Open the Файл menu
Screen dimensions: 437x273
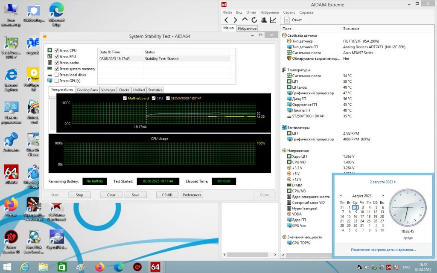coord(227,12)
